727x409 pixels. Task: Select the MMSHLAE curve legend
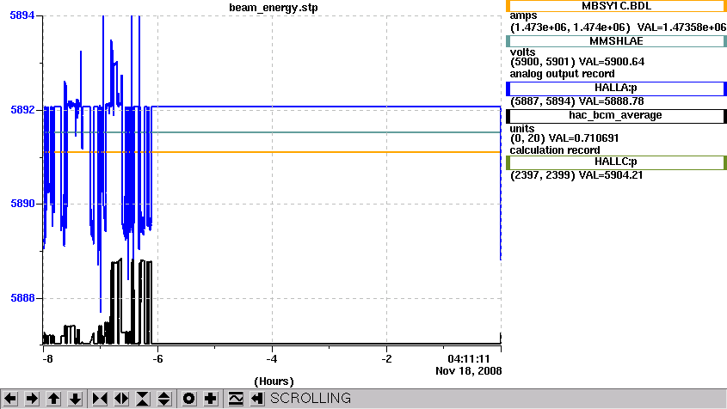point(616,41)
